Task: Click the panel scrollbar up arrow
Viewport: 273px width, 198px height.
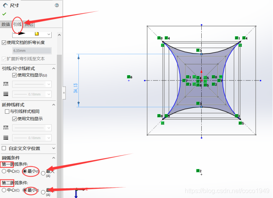Action: click(x=59, y=35)
